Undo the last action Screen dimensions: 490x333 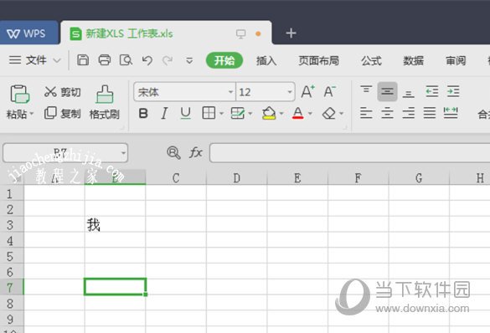[147, 60]
